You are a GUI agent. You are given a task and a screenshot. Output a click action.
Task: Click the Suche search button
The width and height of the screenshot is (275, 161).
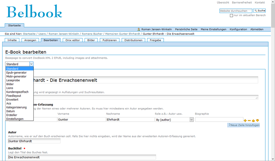click(259, 10)
